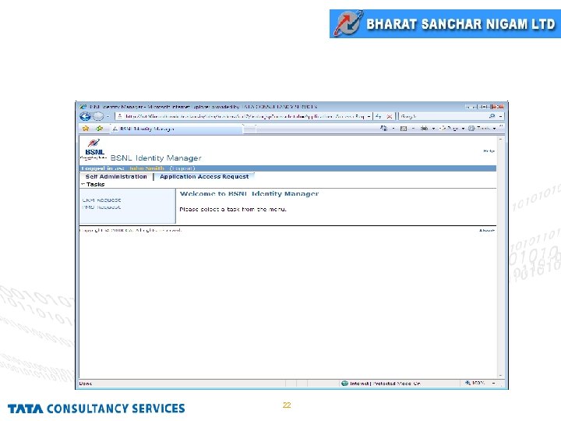
Task: Open the zoom level dropdown arrow
Action: 494,384
